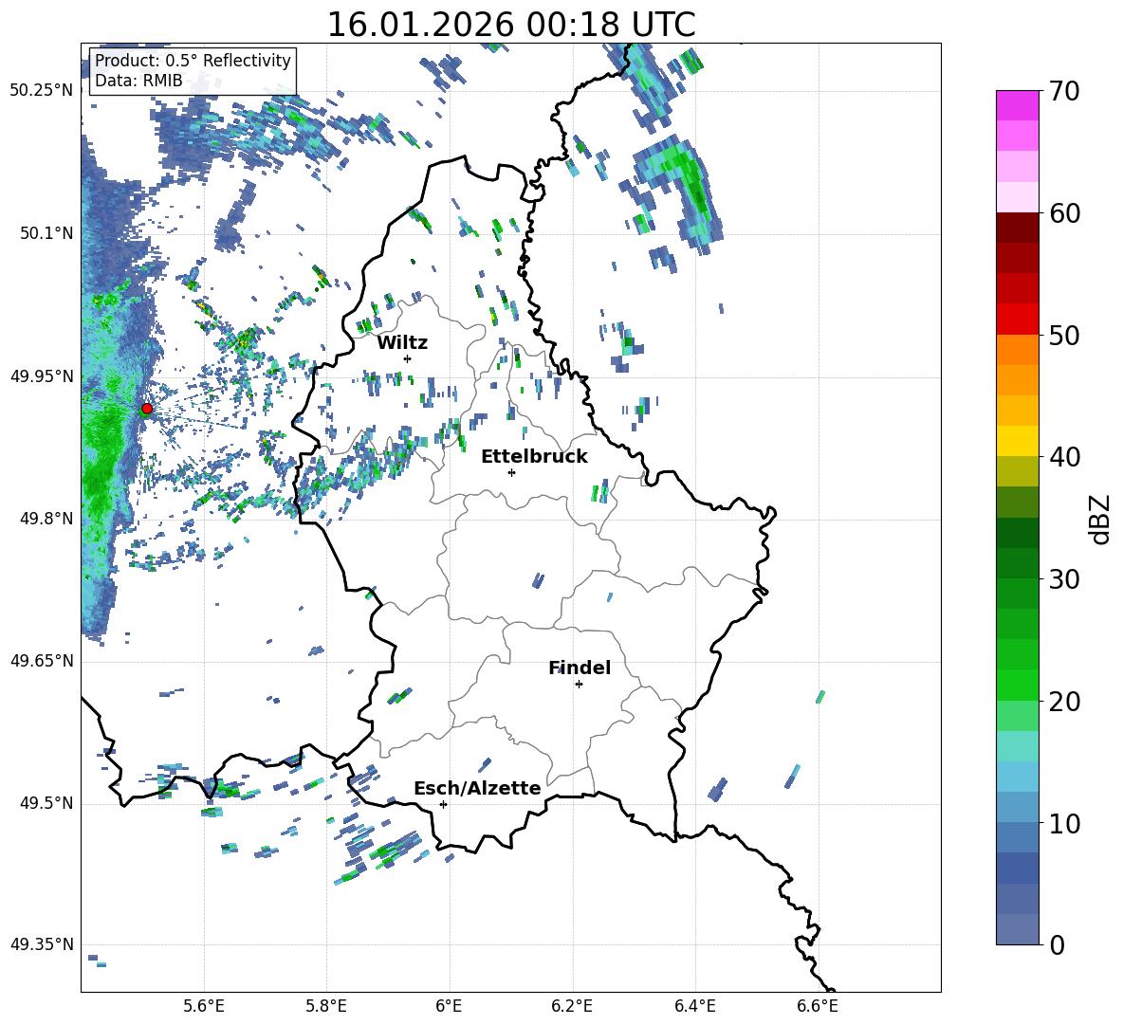The width and height of the screenshot is (1123, 1025).
Task: Click the Ettelbruck city label
Action: point(534,457)
